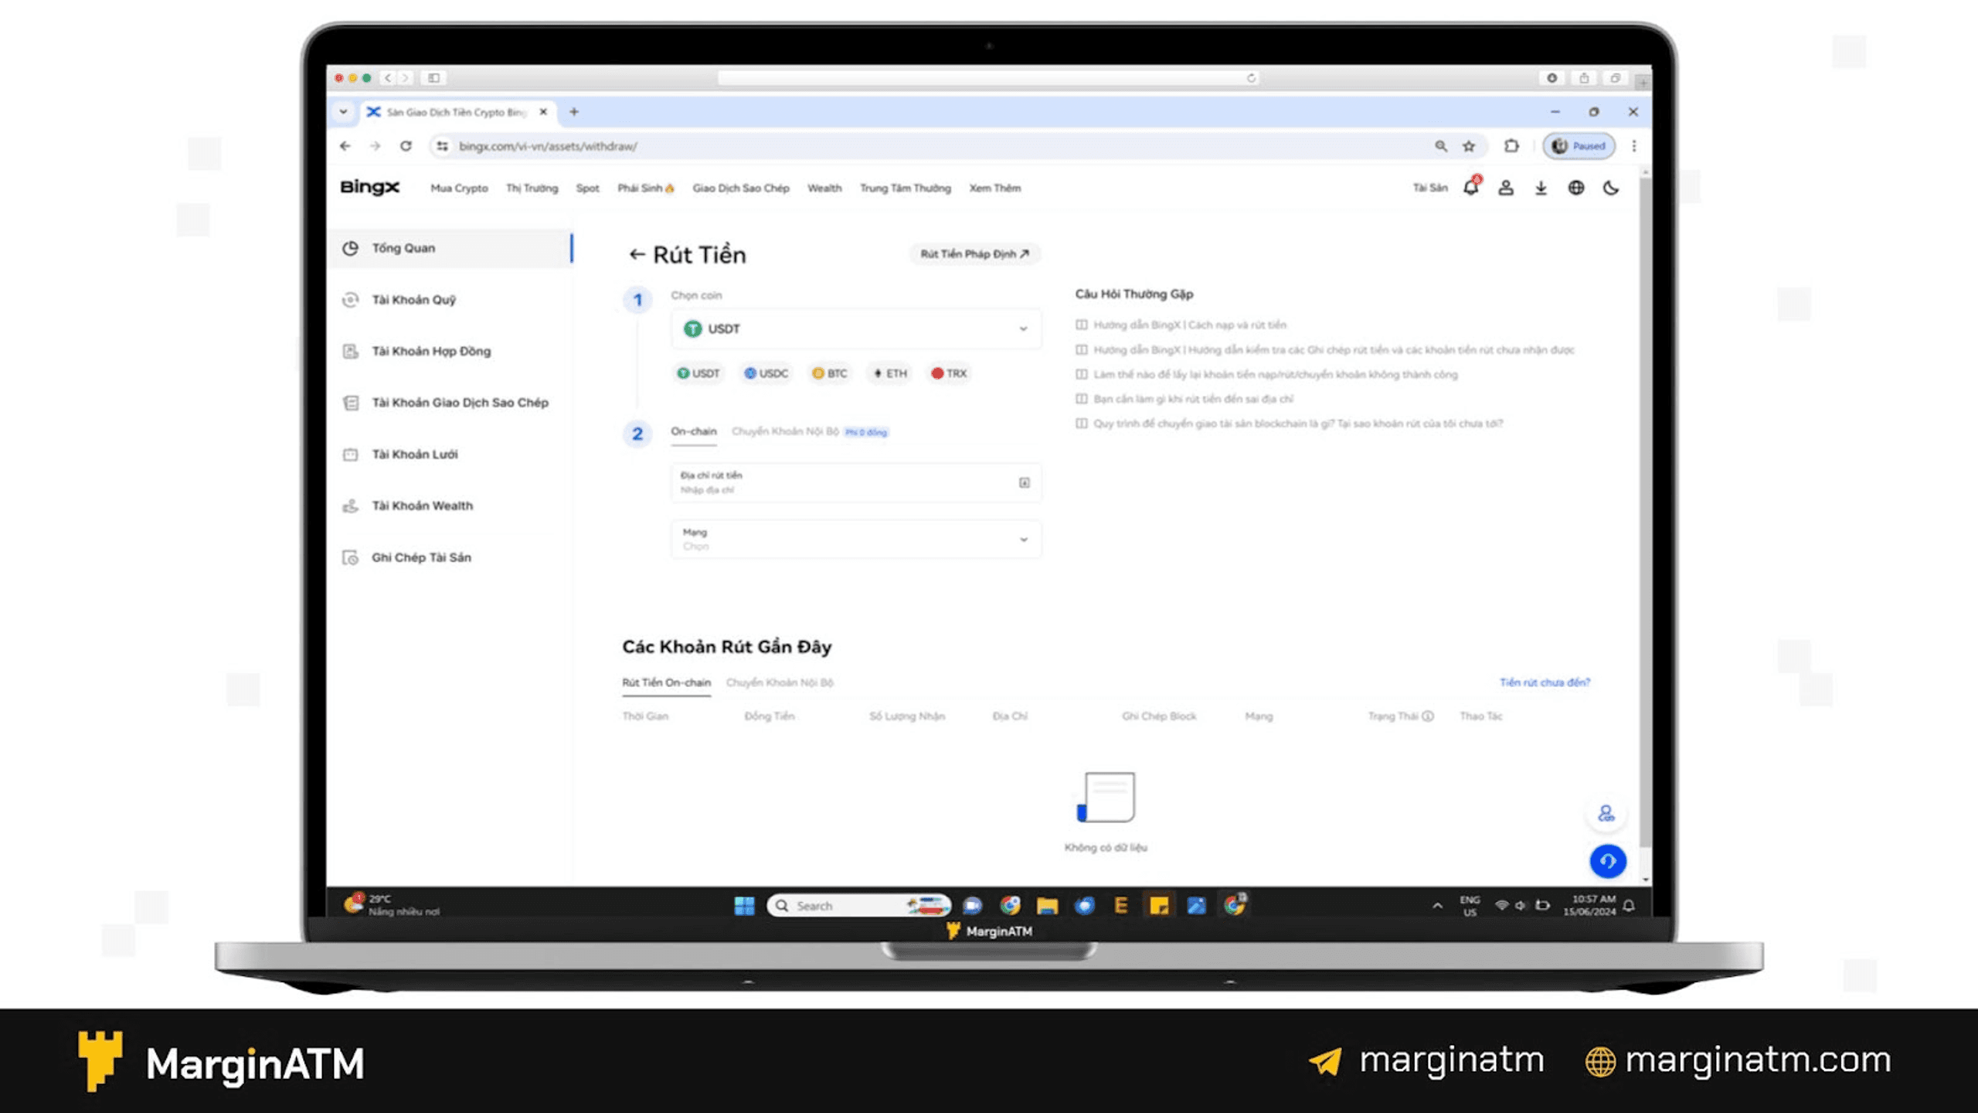Open Wealth menu in top navigation
Viewport: 1978px width, 1113px height.
(x=824, y=188)
